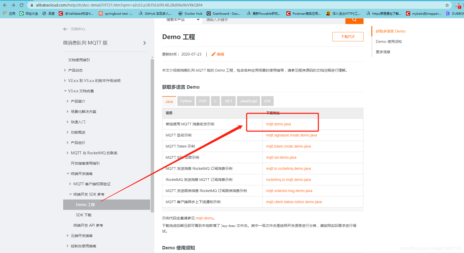The width and height of the screenshot is (464, 253).
Task: Expand 产品定价 node
Action: pos(68,143)
